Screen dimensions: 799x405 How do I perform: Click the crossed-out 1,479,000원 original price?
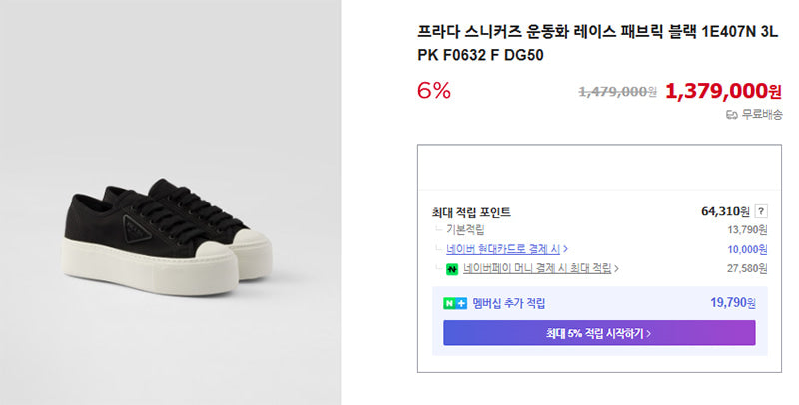pos(617,92)
